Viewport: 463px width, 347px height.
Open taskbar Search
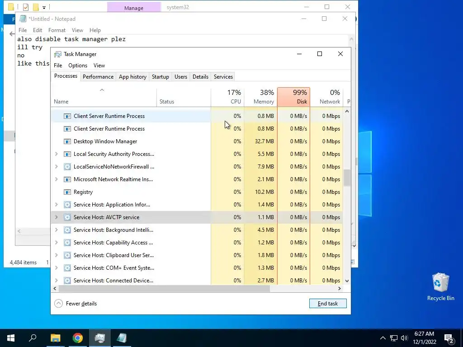(33, 338)
